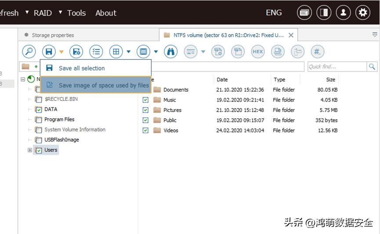380x234 pixels.
Task: Toggle the $RECYCLE.BIN checkbox
Action: 39,99
